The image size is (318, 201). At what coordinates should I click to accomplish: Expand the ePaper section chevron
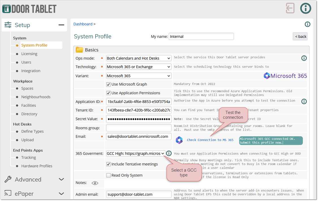(x=61, y=194)
